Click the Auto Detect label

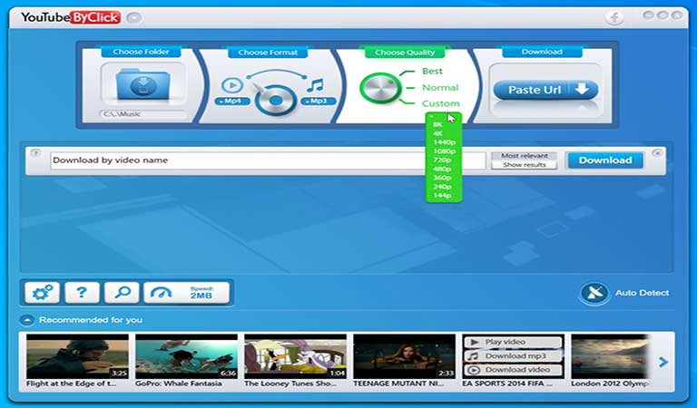[642, 293]
